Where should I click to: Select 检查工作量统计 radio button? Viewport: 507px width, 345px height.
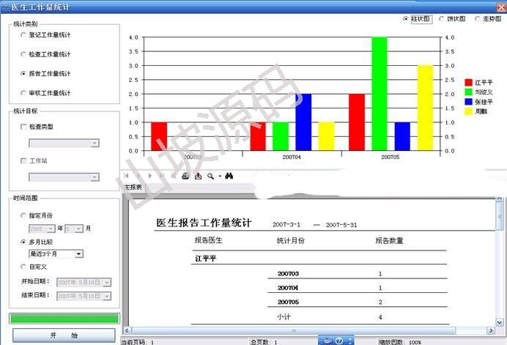pos(23,54)
